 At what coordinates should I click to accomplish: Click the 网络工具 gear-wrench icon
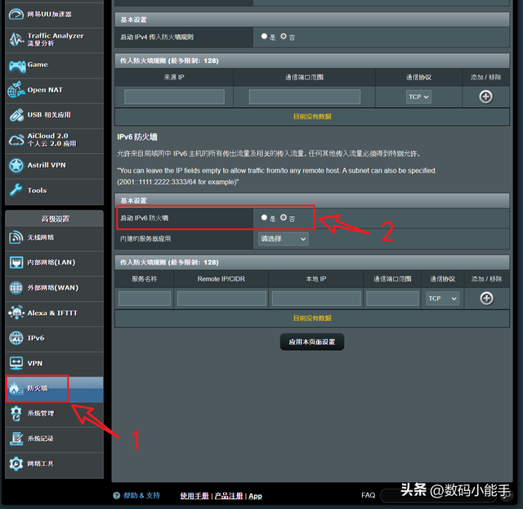pos(16,463)
